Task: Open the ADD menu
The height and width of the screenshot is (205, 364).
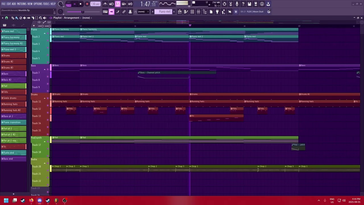Action: pyautogui.click(x=14, y=4)
